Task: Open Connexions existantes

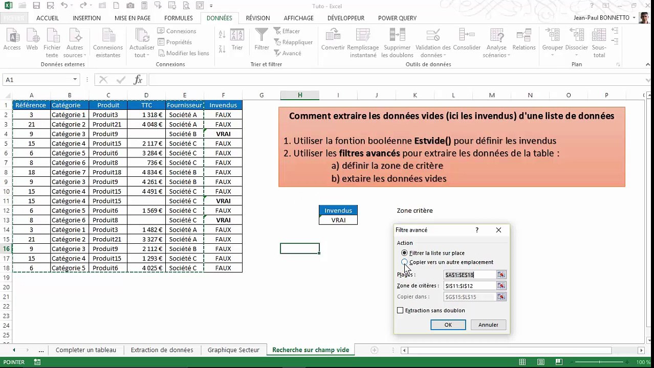Action: click(108, 43)
